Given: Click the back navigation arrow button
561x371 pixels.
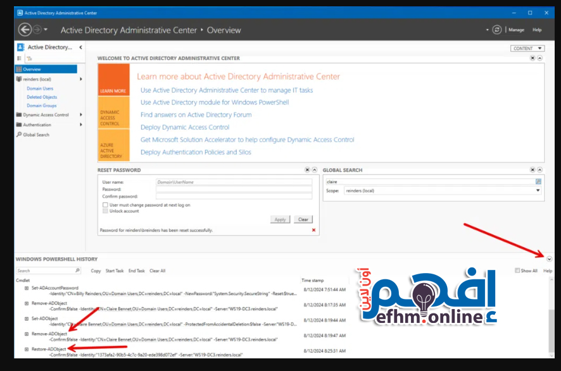Looking at the screenshot, I should [25, 30].
